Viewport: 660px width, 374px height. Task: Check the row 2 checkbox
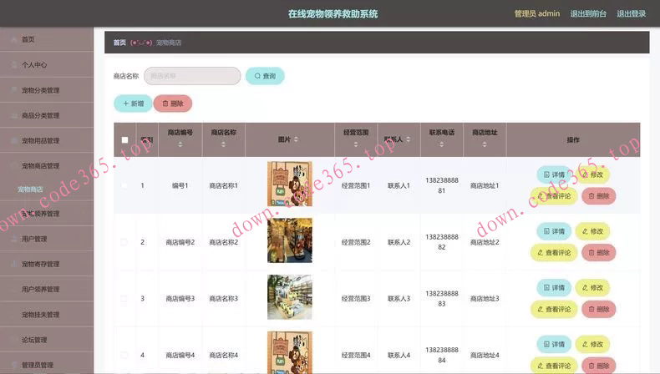coord(124,242)
